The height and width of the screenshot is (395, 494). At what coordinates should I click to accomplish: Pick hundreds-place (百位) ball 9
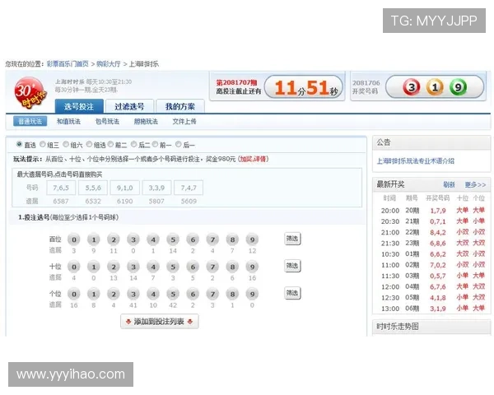252,239
